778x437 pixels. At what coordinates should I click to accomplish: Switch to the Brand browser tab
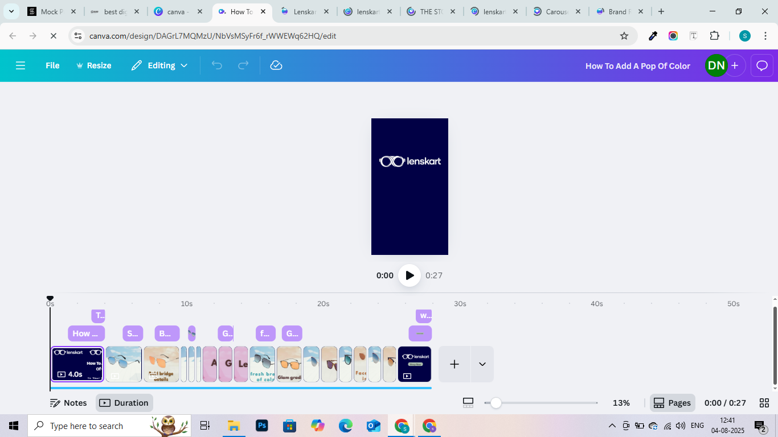(x=617, y=11)
